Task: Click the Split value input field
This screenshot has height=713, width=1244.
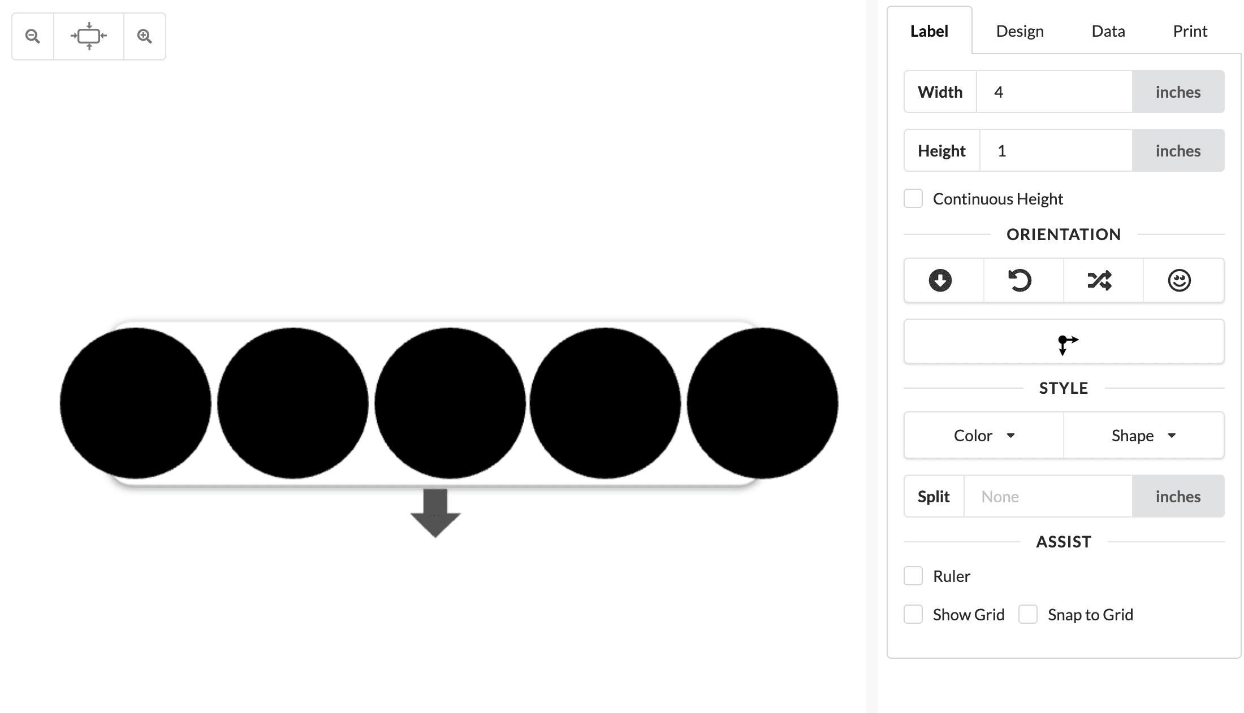Action: click(x=1048, y=497)
